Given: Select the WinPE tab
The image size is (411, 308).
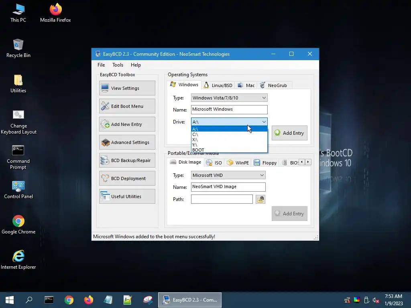Looking at the screenshot, I should (238, 163).
